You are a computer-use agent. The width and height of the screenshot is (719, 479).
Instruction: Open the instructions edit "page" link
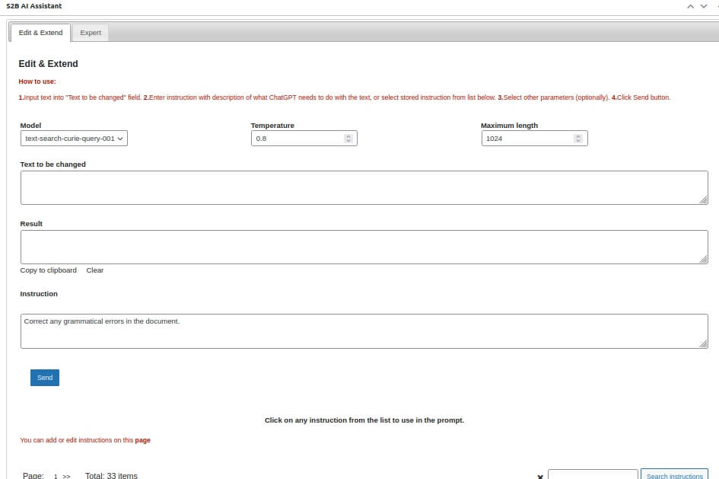coord(142,440)
